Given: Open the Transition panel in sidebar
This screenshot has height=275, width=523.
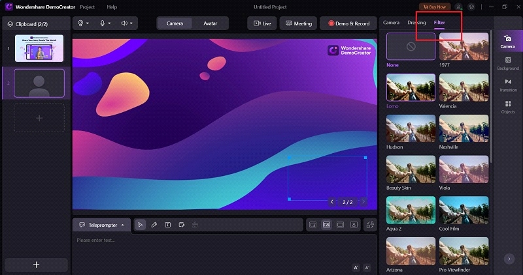Looking at the screenshot, I should pos(508,85).
